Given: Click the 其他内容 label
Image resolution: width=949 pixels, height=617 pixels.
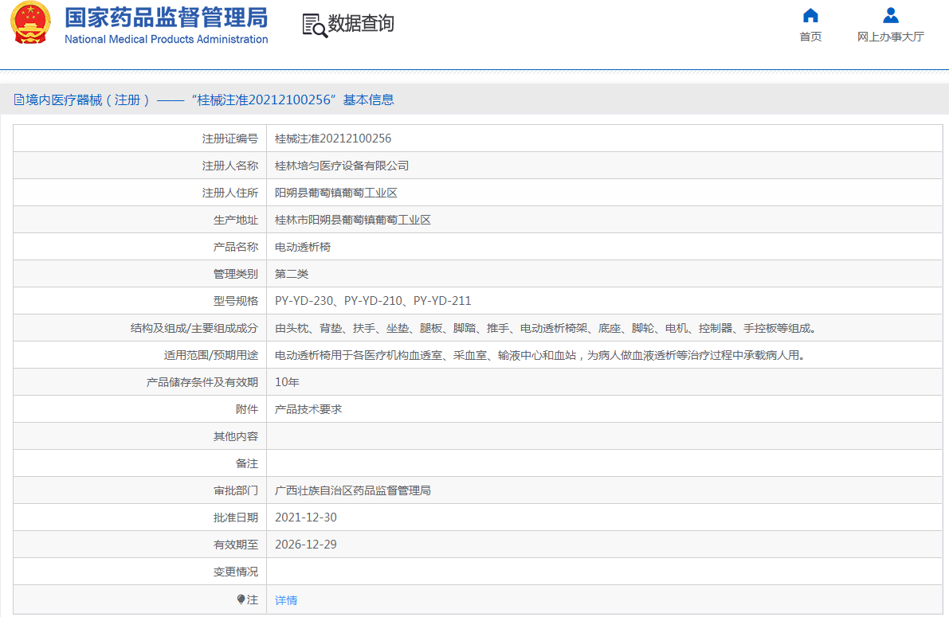Looking at the screenshot, I should (x=235, y=436).
